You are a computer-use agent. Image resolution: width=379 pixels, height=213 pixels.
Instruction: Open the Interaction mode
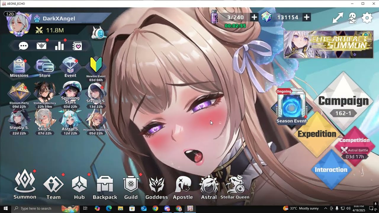click(331, 170)
